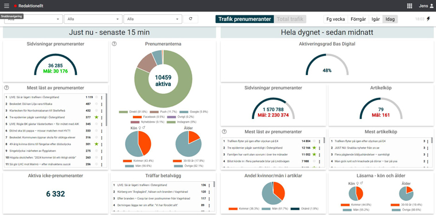Switch to Trafik prenumeranter view
The height and width of the screenshot is (215, 436).
[244, 19]
